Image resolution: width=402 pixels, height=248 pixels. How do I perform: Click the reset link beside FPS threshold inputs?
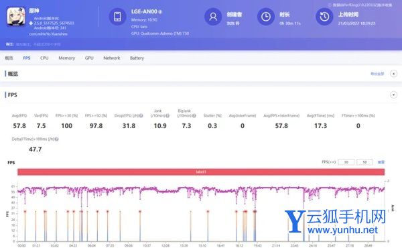(x=381, y=162)
